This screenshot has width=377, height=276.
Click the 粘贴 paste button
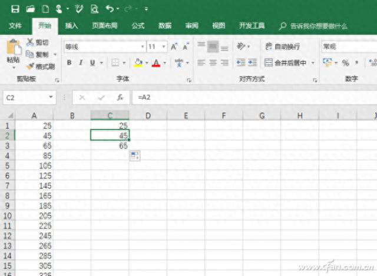tap(13, 54)
